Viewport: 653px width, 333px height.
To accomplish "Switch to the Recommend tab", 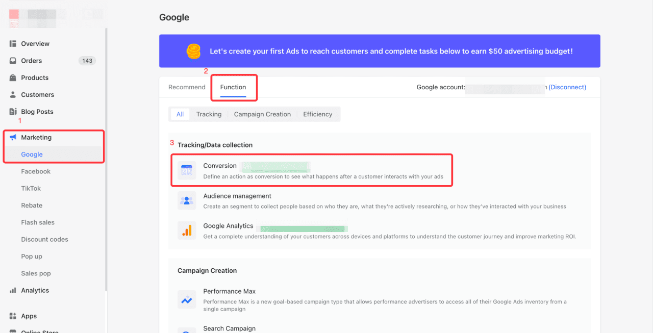I will click(x=187, y=87).
